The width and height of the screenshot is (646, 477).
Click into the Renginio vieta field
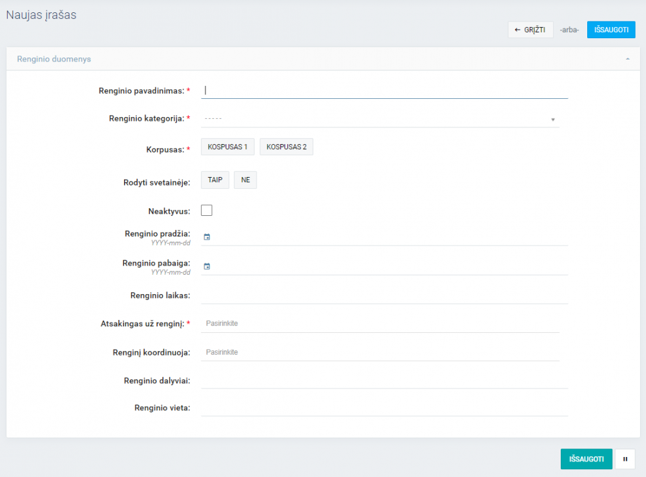click(x=385, y=408)
